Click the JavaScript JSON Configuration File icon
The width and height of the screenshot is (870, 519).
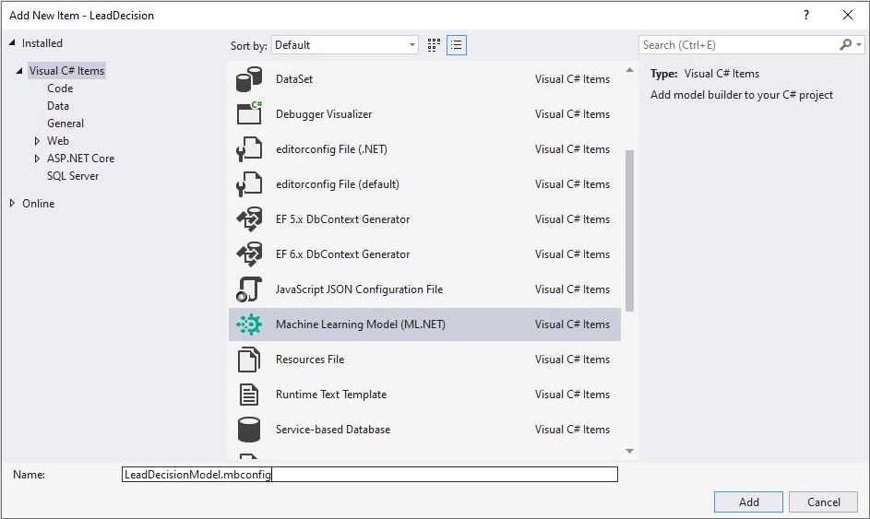249,289
